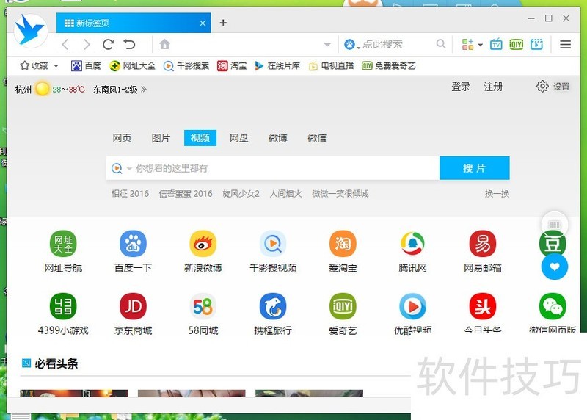Go forward with the forward arrow
The width and height of the screenshot is (587, 420).
87,45
